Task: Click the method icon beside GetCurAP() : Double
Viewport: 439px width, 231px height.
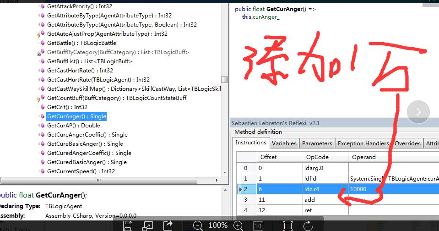Action: pos(42,125)
